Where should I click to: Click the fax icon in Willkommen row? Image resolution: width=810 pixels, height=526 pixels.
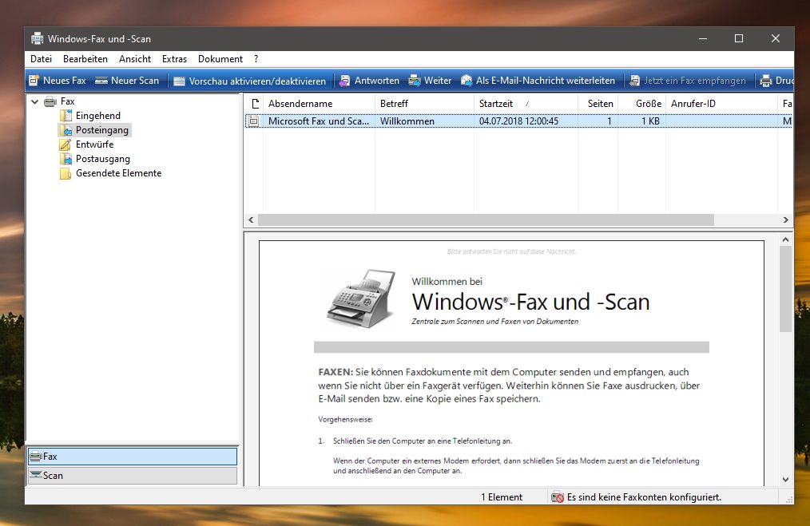point(254,121)
